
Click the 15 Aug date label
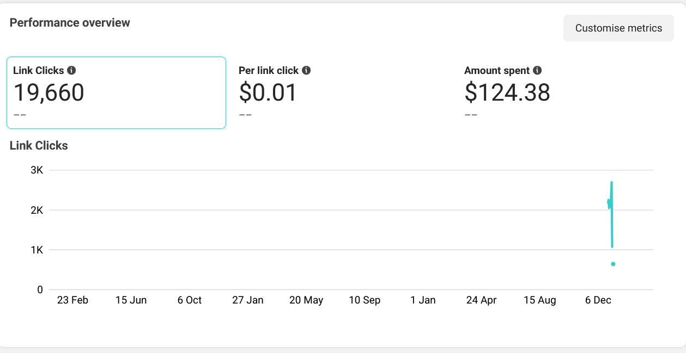pyautogui.click(x=540, y=300)
